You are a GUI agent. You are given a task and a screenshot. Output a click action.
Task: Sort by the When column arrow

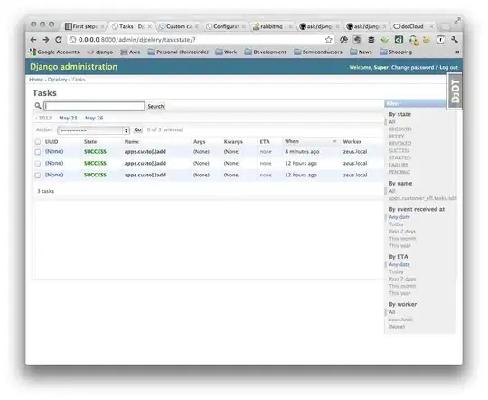[334, 141]
